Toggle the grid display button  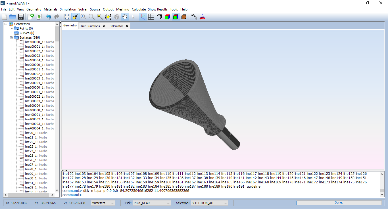click(x=151, y=17)
